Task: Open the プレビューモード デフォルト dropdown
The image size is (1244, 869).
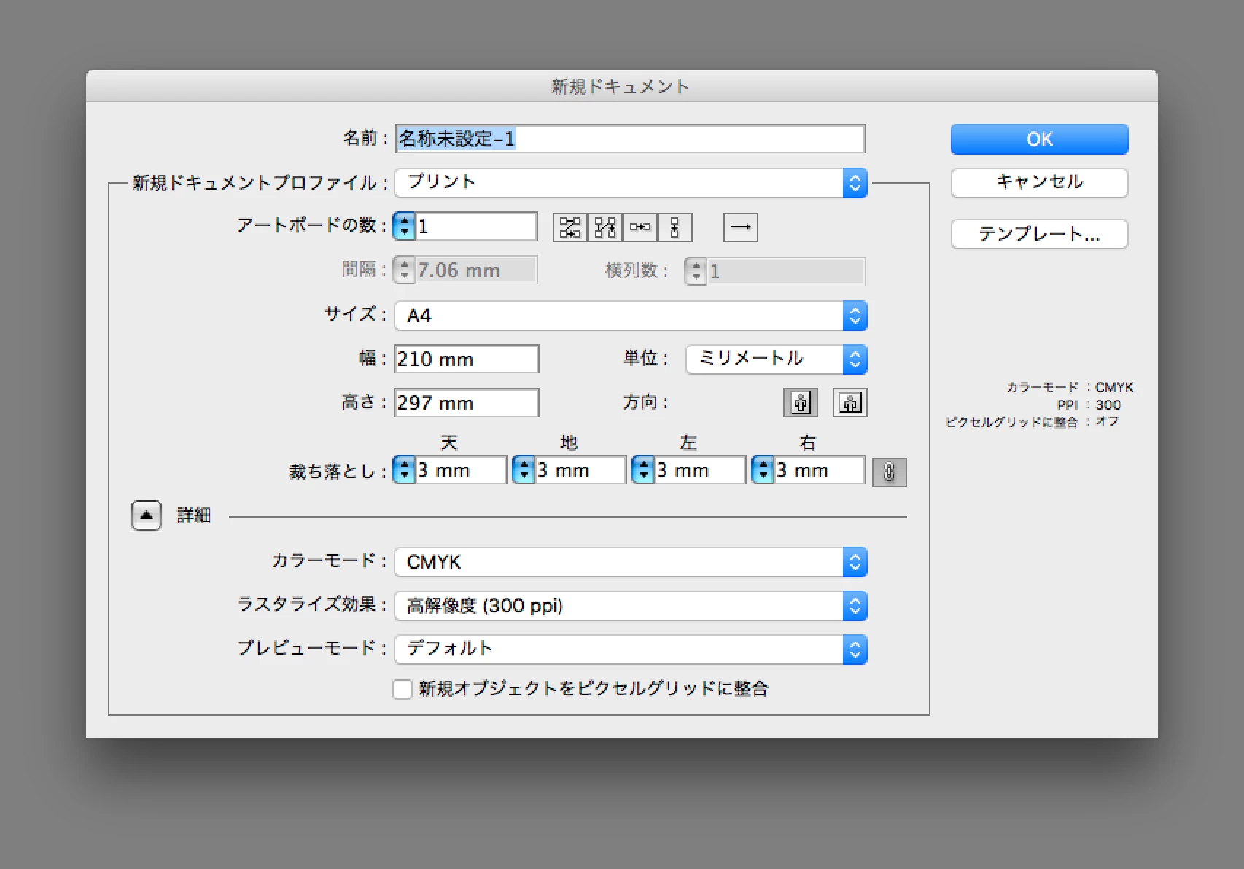Action: [x=631, y=649]
